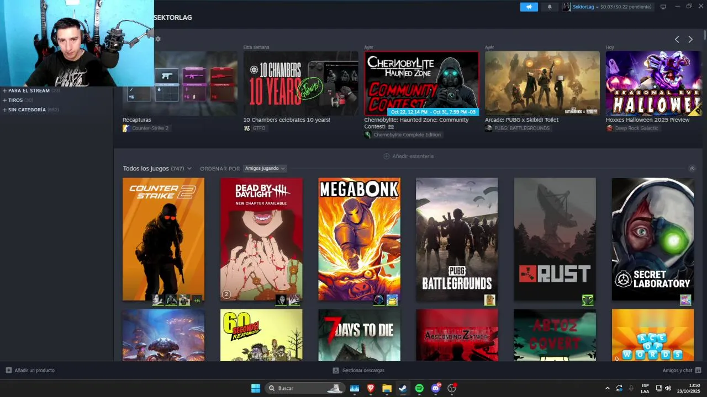Select the 60 Seconds Reatomized cover
707x397 pixels.
click(x=261, y=335)
